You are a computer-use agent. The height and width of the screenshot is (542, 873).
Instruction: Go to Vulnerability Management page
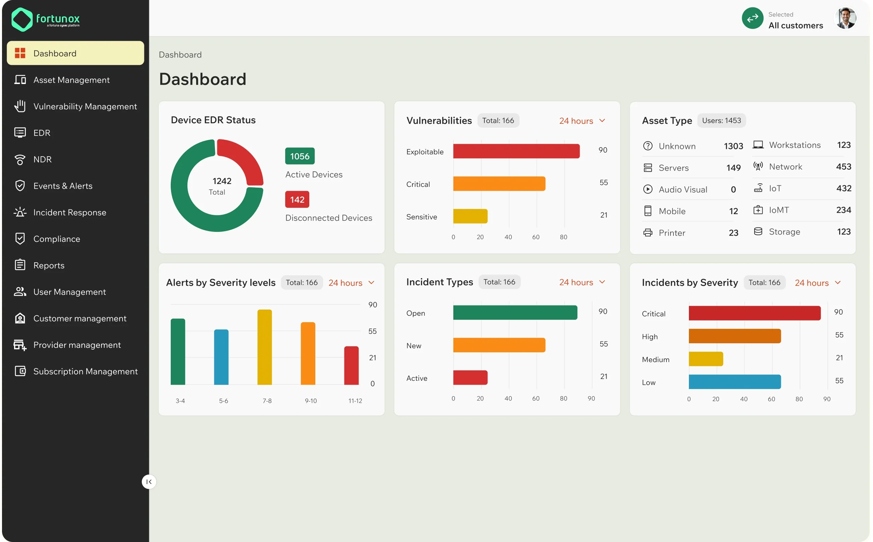coord(75,106)
